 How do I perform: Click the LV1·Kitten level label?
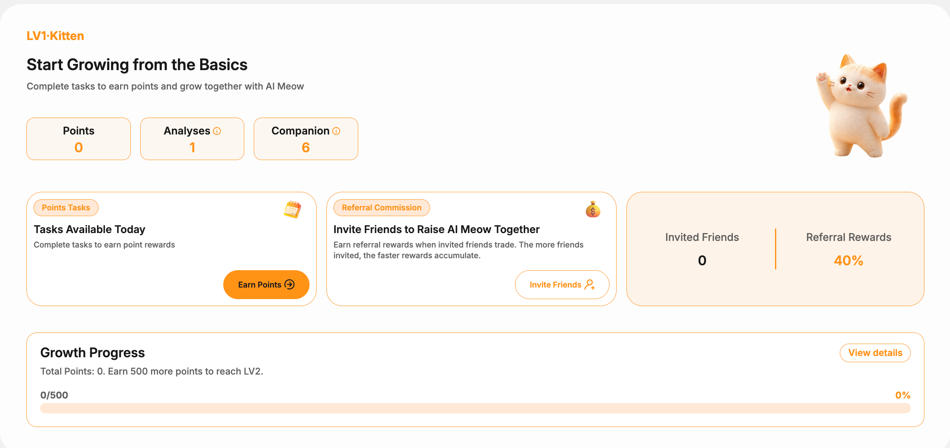pyautogui.click(x=55, y=36)
